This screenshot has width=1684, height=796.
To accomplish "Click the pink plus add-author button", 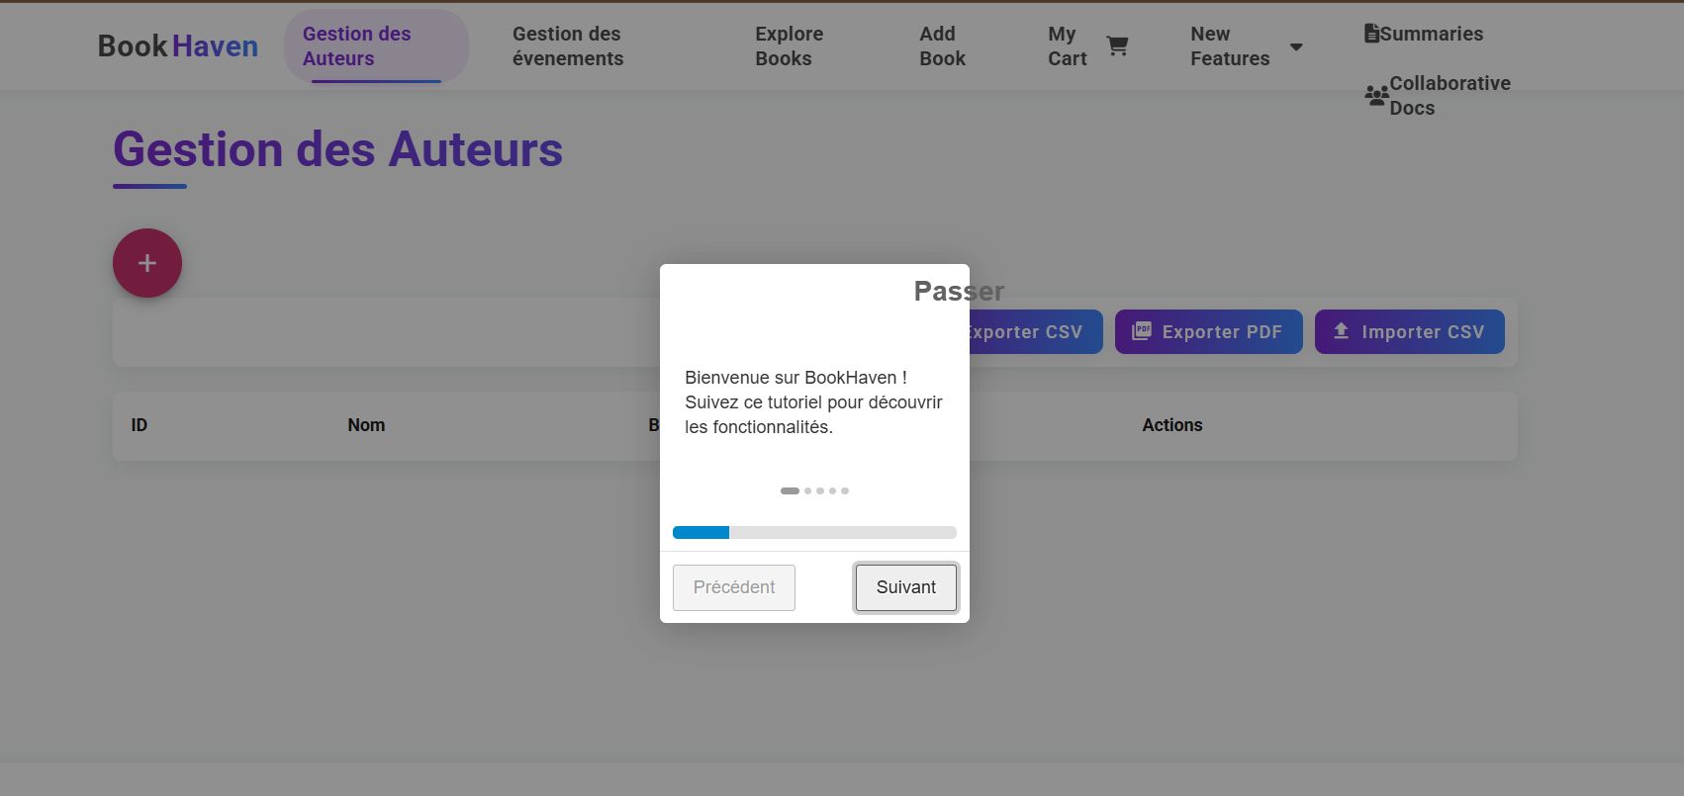I will pyautogui.click(x=147, y=263).
